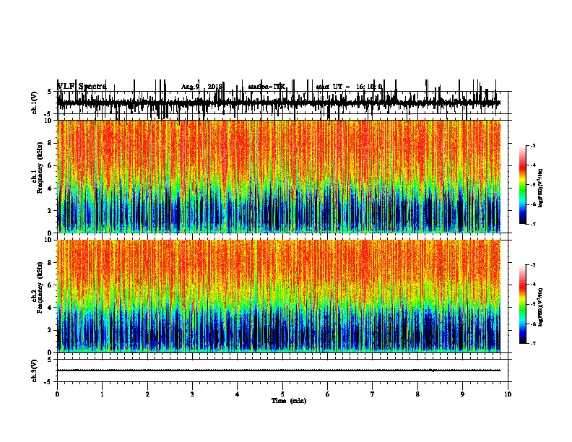Click the "6" kHz tick on ch.2 spectrogram
The width and height of the screenshot is (572, 442).
[50, 285]
